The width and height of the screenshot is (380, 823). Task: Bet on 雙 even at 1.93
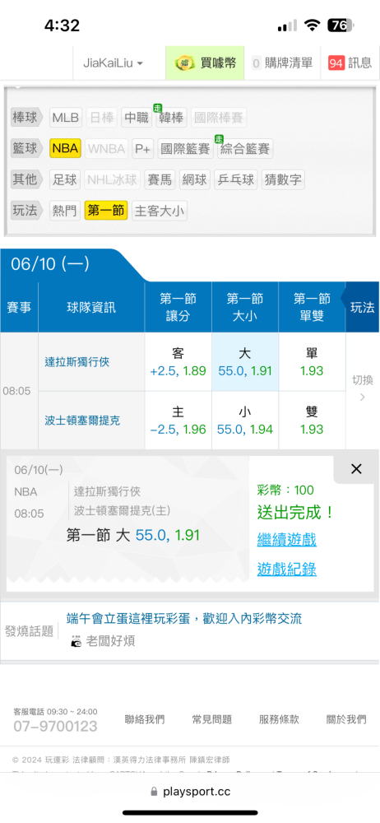(312, 421)
